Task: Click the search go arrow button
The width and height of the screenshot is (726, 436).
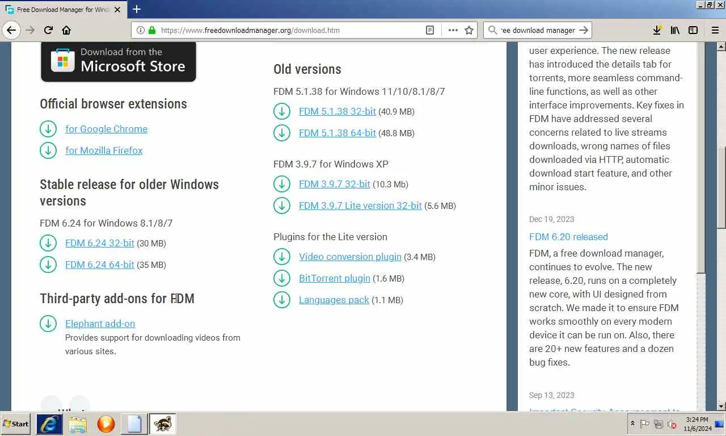Action: (584, 30)
